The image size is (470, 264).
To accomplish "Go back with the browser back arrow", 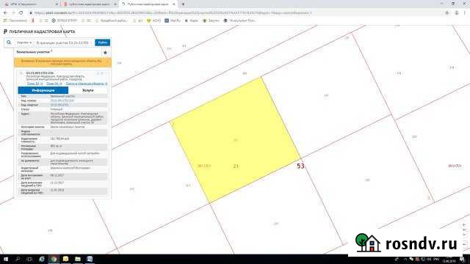I will point(5,13).
